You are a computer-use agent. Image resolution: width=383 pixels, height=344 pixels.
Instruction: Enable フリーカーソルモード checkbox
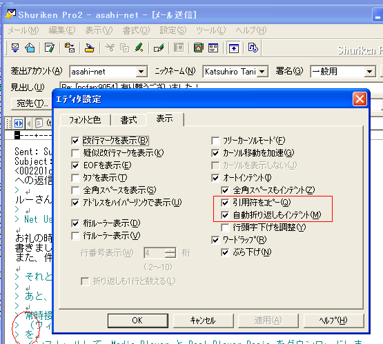point(215,141)
